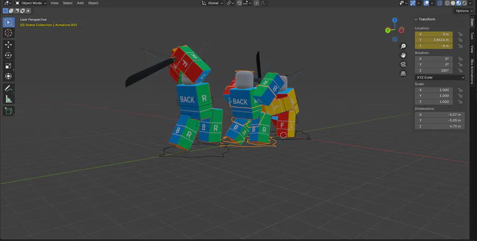Toggle proportional editing
The image size is (477, 241).
257,3
